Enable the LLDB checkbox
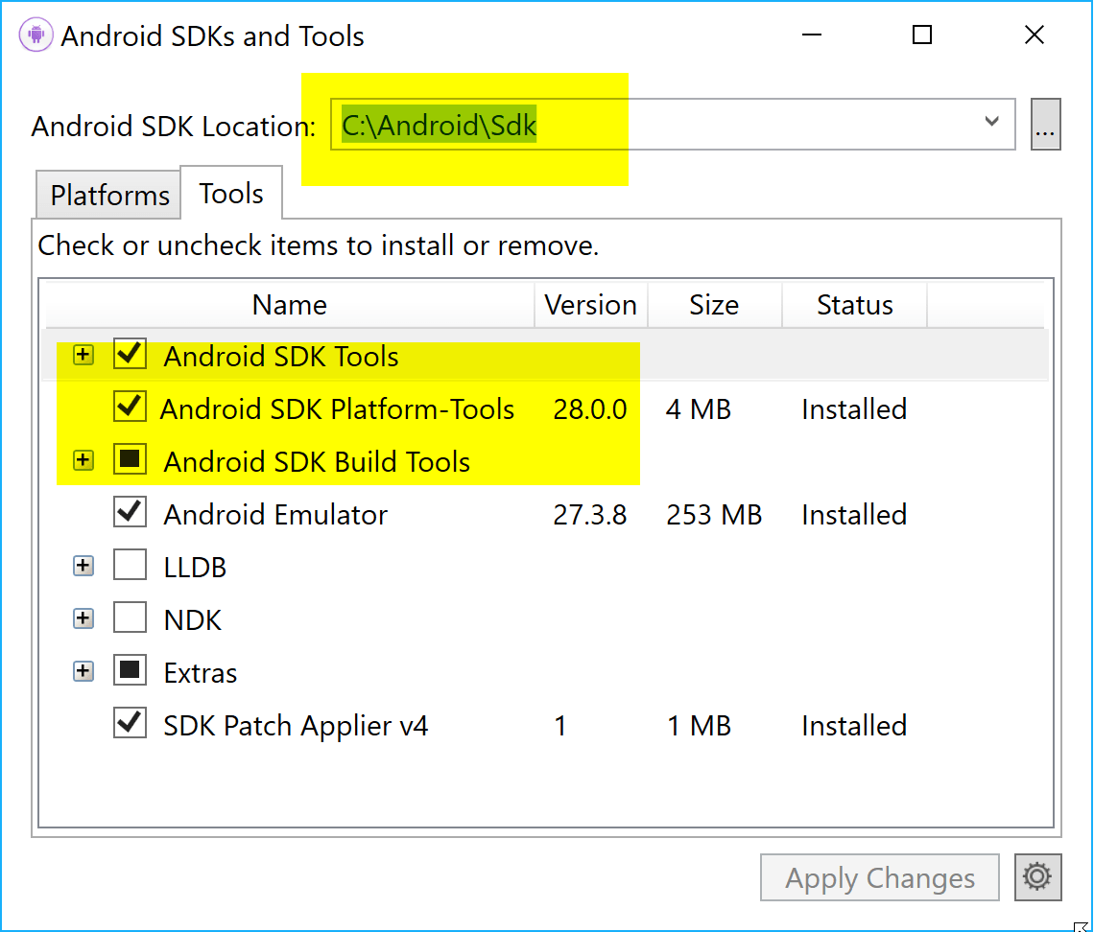Screen dimensions: 1094x932 [130, 565]
